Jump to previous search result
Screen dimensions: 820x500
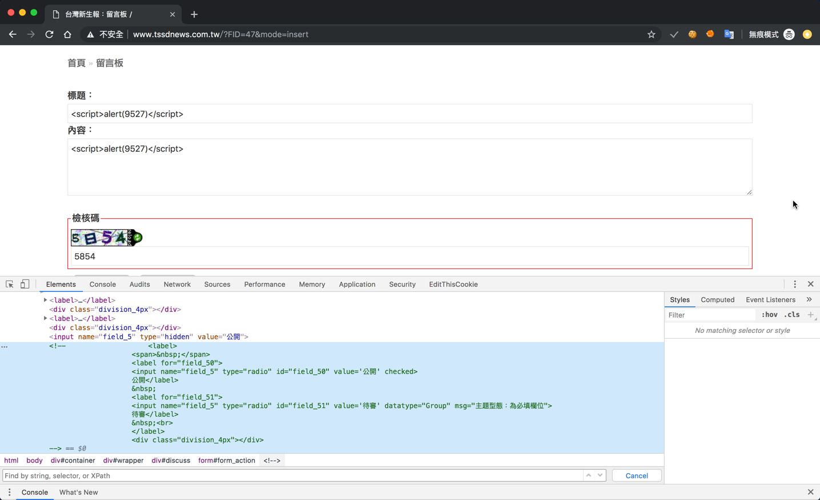(589, 475)
